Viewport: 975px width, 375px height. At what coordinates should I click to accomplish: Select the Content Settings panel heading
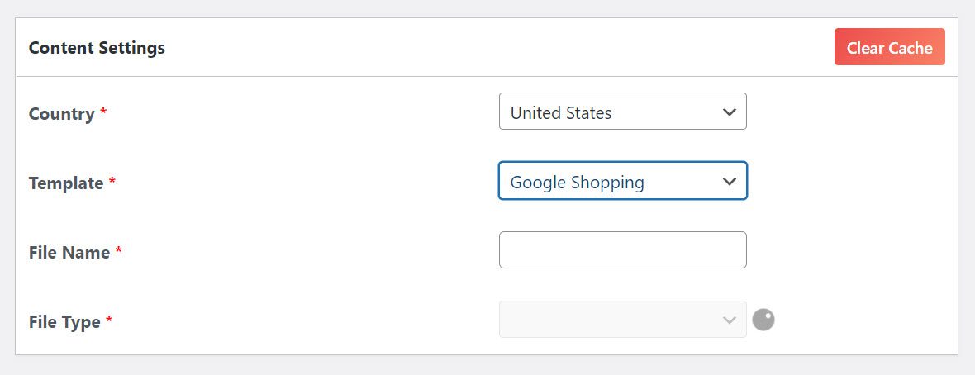(x=97, y=48)
